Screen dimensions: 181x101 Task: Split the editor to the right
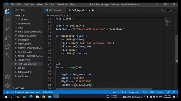pyautogui.click(x=169, y=10)
